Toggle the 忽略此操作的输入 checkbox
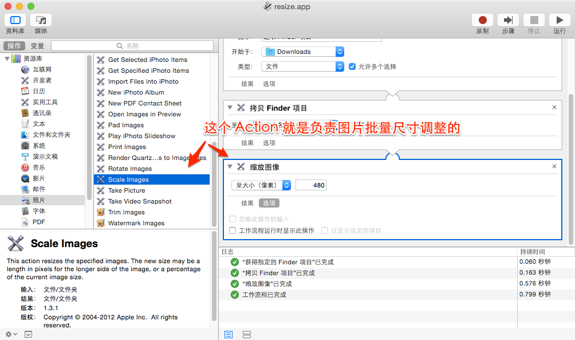575x340 pixels. (x=233, y=219)
